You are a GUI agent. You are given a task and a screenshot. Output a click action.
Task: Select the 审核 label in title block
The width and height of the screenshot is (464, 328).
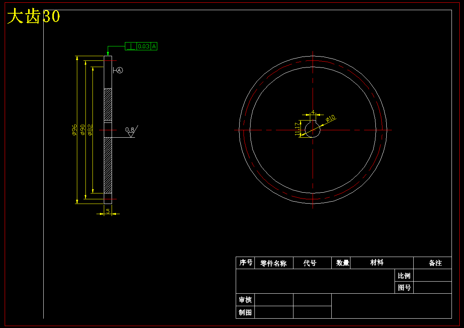click(245, 300)
